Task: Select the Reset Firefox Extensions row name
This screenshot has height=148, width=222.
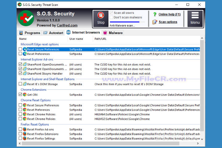Action: pos(43,134)
